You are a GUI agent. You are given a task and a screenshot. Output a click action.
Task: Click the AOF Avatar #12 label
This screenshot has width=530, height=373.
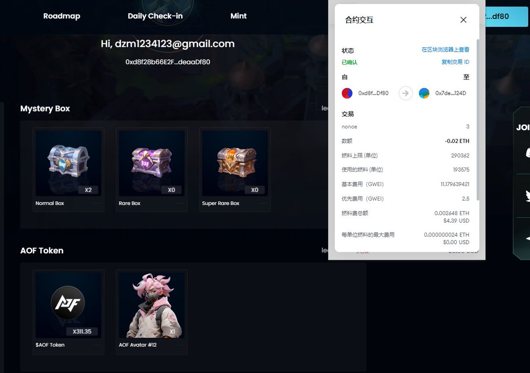[138, 345]
